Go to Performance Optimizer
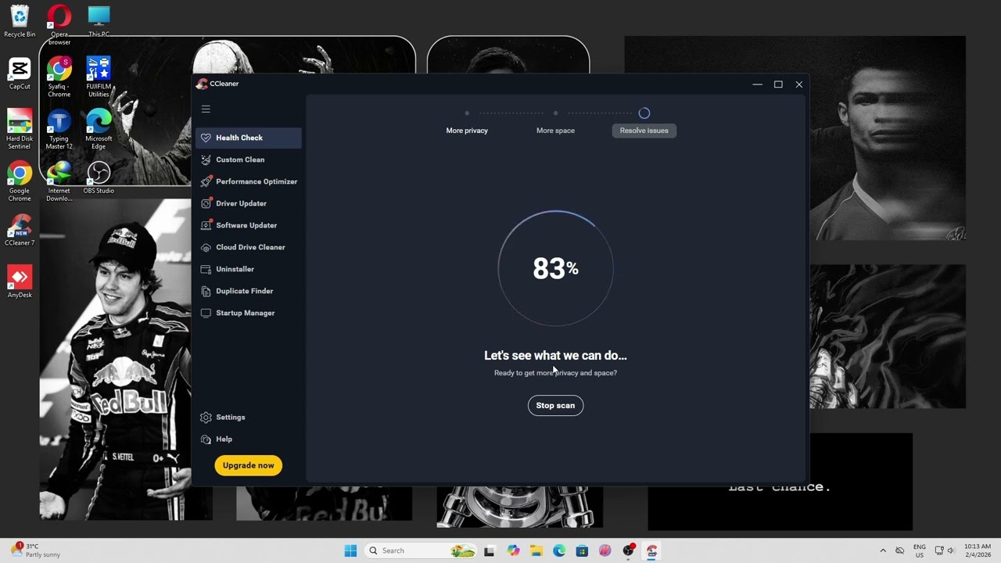The width and height of the screenshot is (1001, 563). (x=248, y=181)
